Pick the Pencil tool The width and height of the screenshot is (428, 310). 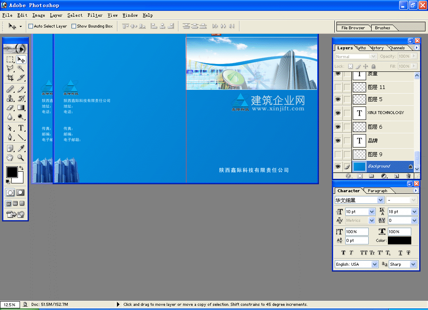click(x=21, y=89)
